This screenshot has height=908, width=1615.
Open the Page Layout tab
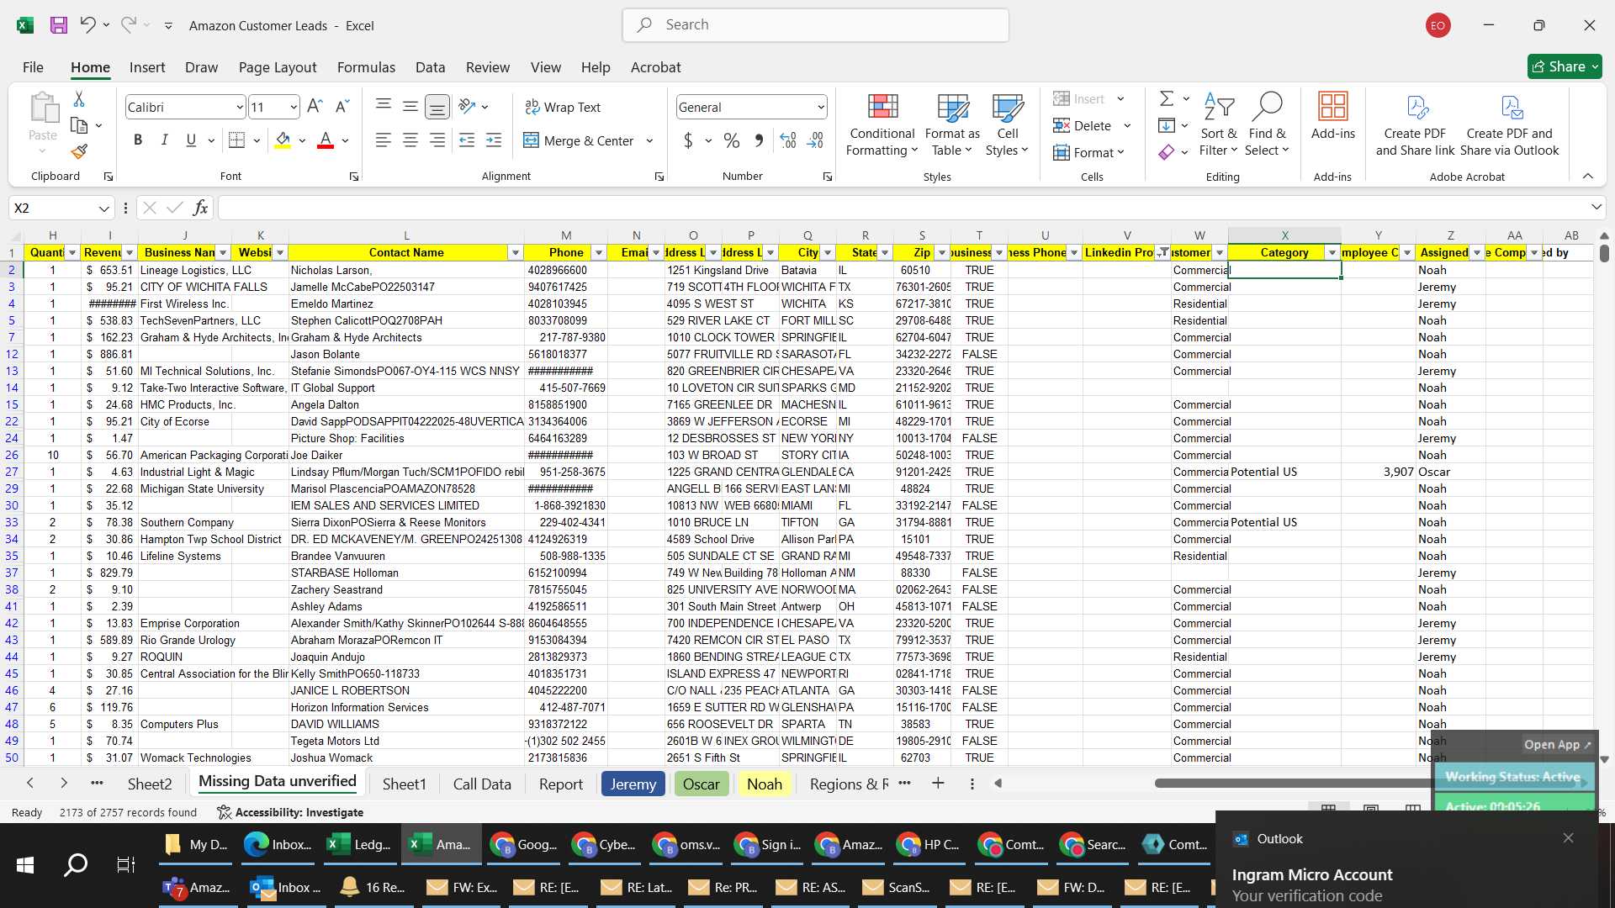278,67
